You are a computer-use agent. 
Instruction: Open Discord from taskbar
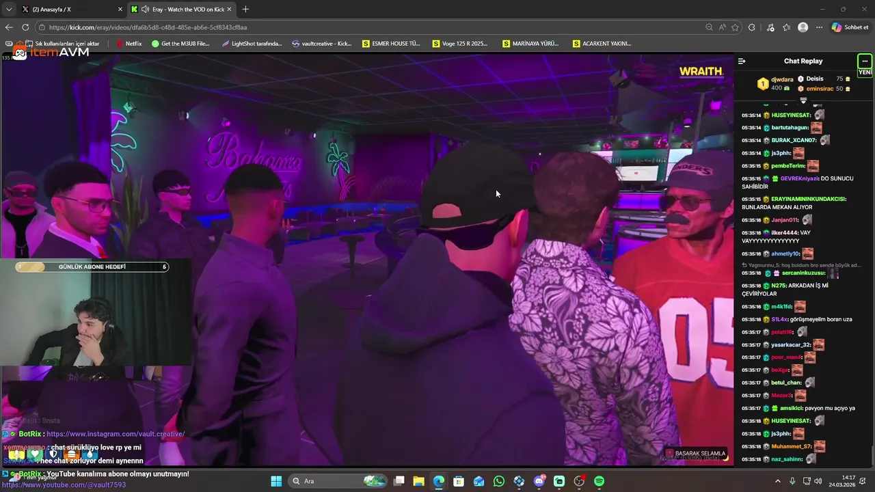539,481
